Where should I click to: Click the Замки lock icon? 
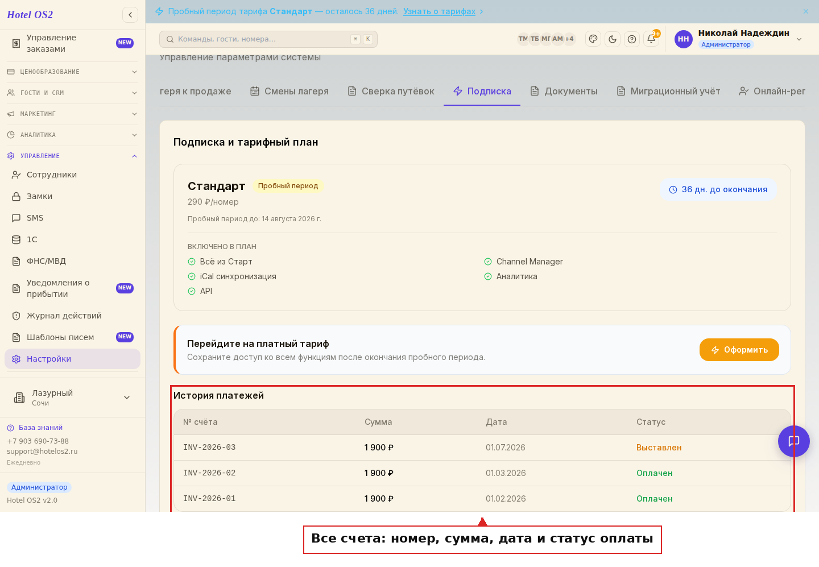click(x=16, y=196)
